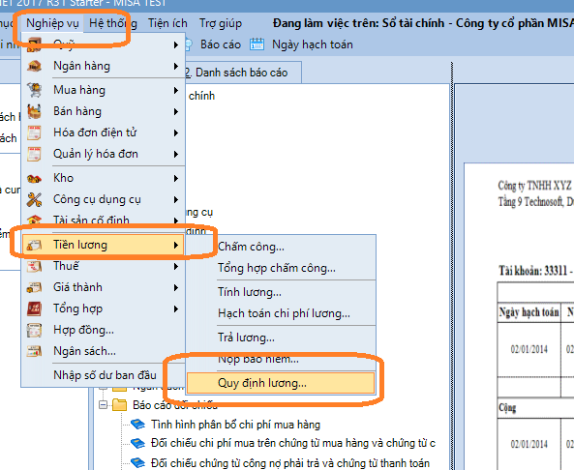Select the highlighted Tiền lương item

103,245
